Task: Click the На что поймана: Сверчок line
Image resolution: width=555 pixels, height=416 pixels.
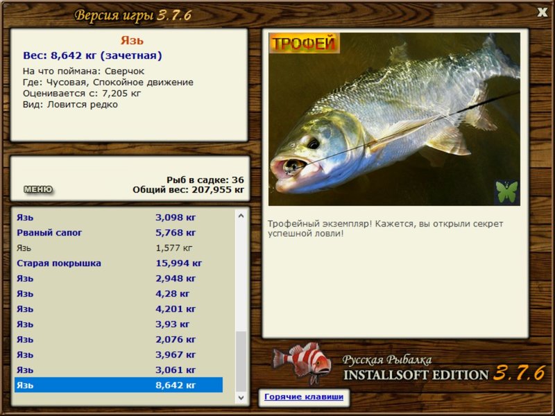Action: point(83,71)
